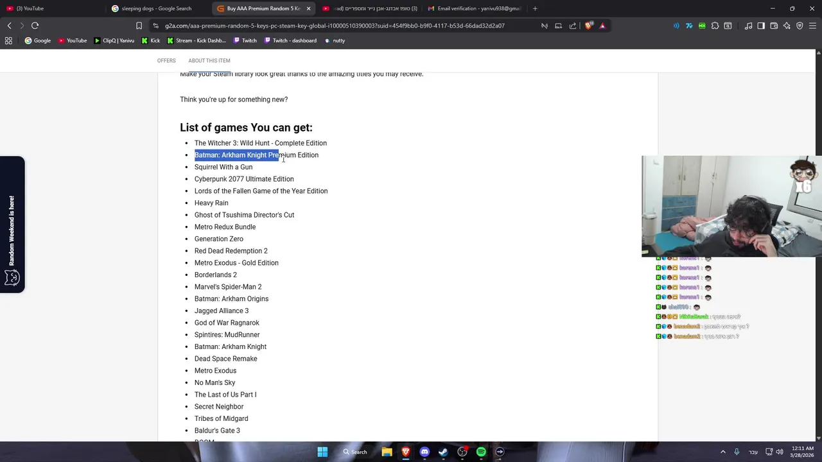
Task: Click 'Jagged Alliance 3' entry
Action: click(222, 311)
